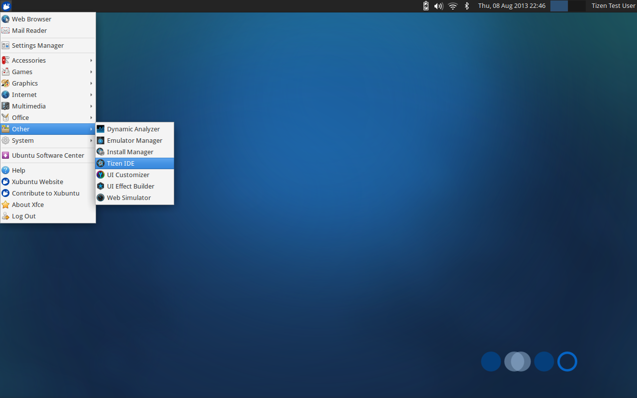Expand the Accessories submenu
The height and width of the screenshot is (398, 637).
coord(48,60)
